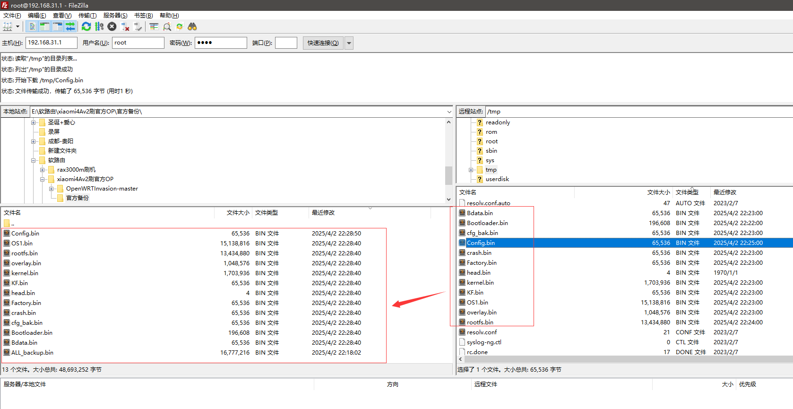This screenshot has width=793, height=409.
Task: Click the 快速连接(Q) button
Action: (323, 43)
